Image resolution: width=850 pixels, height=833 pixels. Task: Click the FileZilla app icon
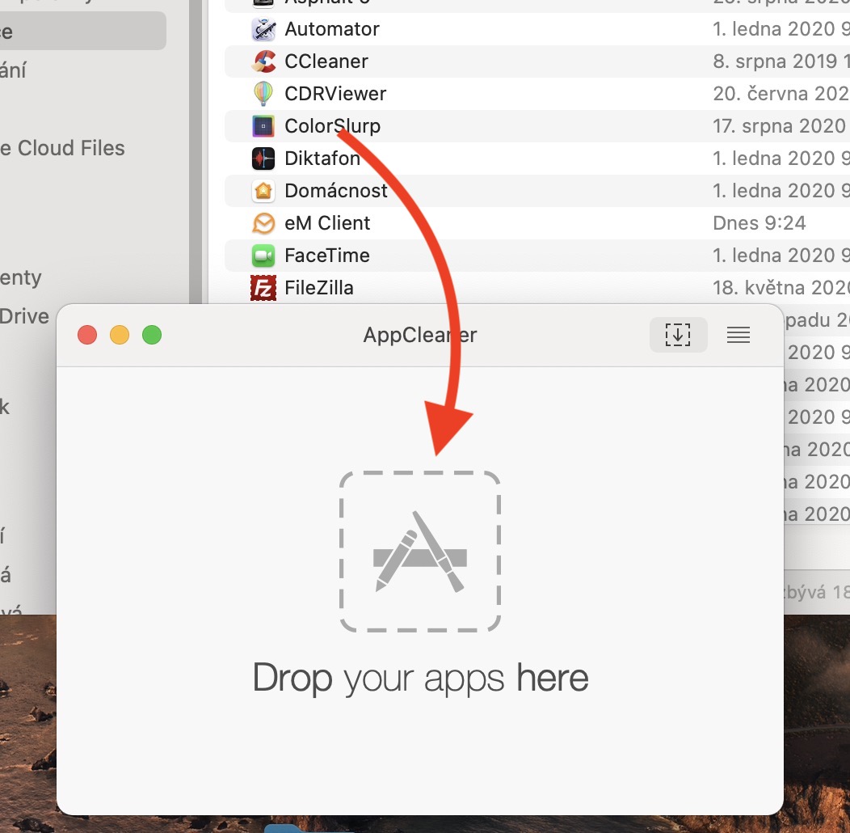point(263,288)
